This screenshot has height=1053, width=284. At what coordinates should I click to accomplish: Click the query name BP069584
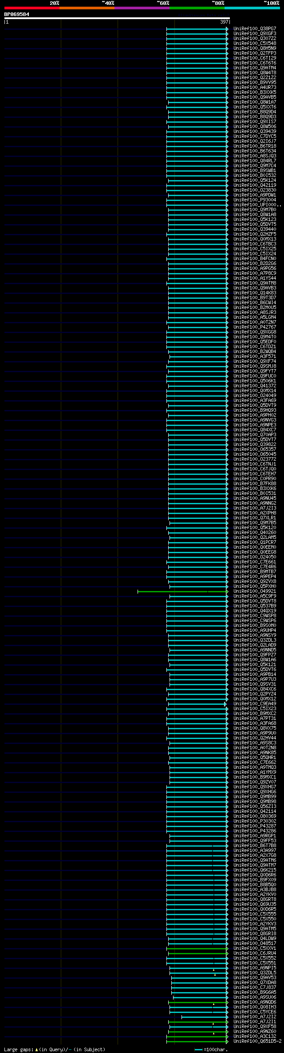(17, 14)
